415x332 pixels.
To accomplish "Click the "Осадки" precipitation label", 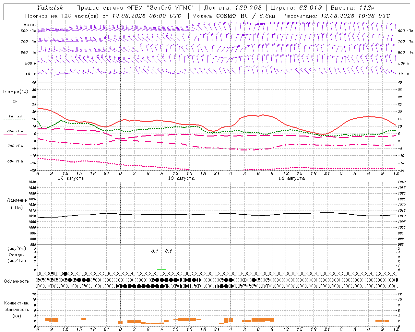I will point(17,255).
